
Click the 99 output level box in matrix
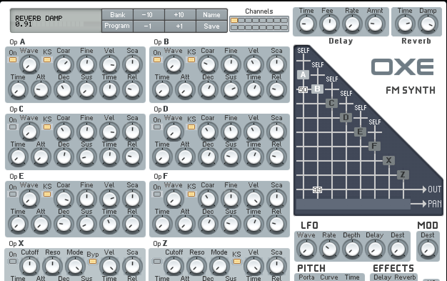click(x=317, y=189)
